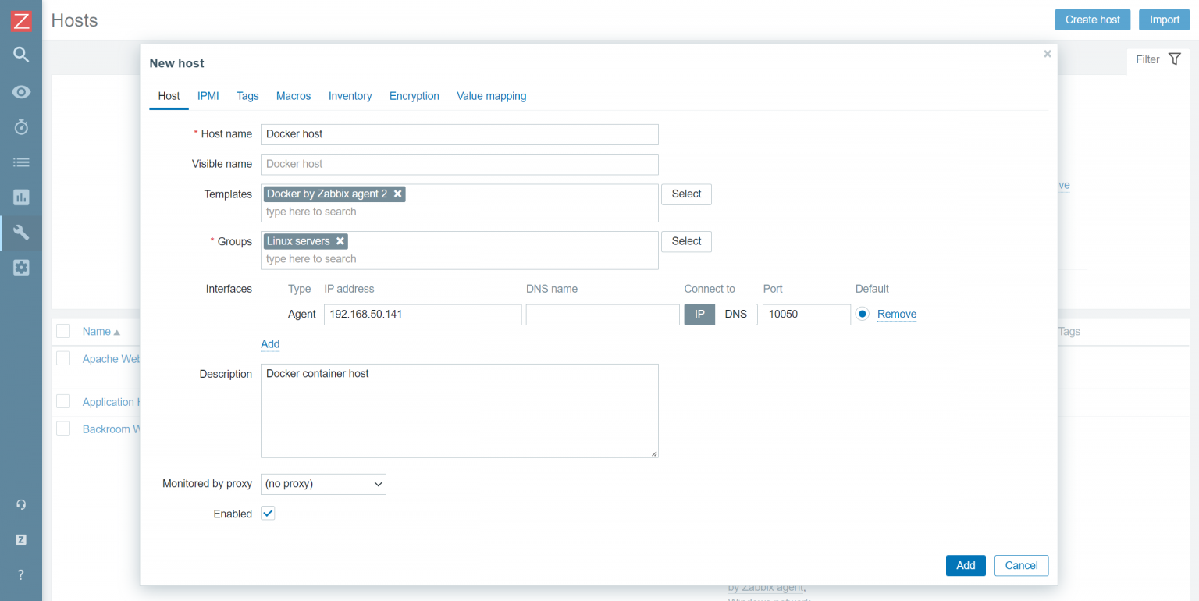The width and height of the screenshot is (1199, 601).
Task: Switch Connect to mode to DNS
Action: [x=735, y=314]
